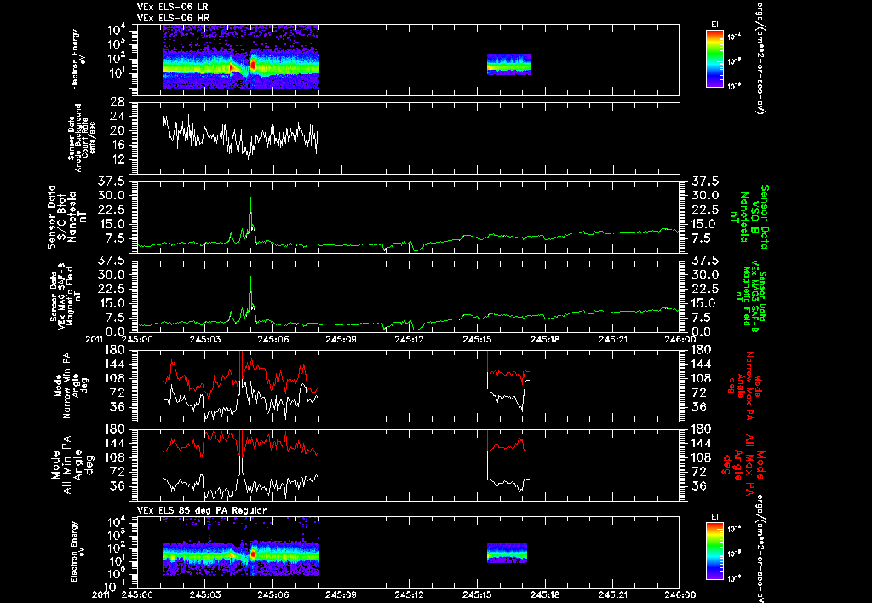Click the "VEx ELS-06 HR" plot title
Image resolution: width=872 pixels, height=603 pixels.
coord(173,19)
